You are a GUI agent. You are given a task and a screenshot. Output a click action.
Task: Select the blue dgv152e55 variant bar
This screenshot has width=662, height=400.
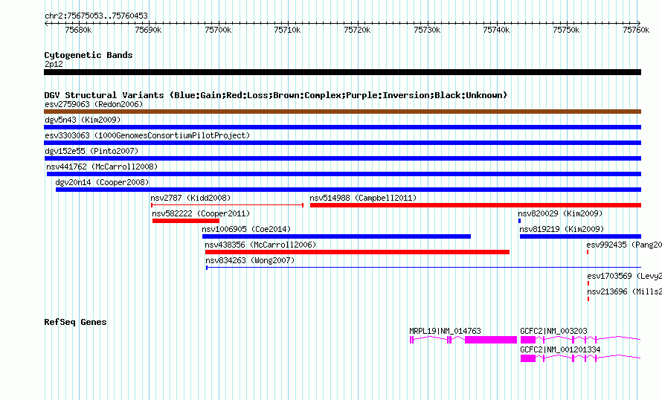(343, 158)
